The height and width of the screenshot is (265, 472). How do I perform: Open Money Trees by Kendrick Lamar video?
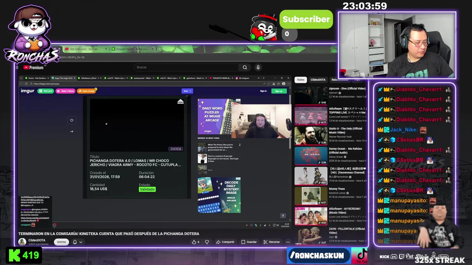tap(311, 196)
